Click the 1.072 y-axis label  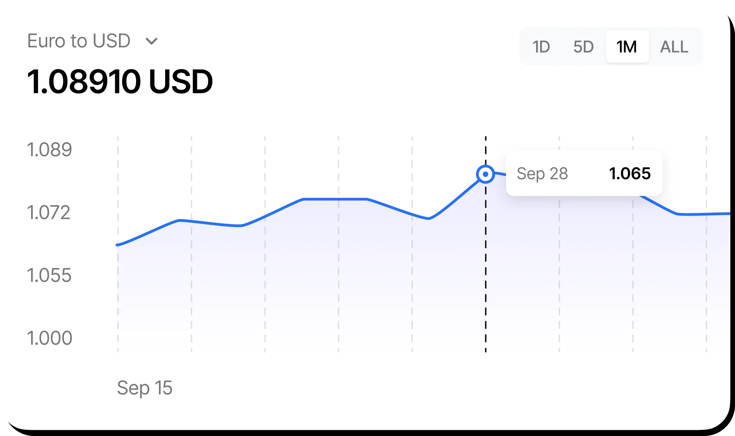pos(48,213)
